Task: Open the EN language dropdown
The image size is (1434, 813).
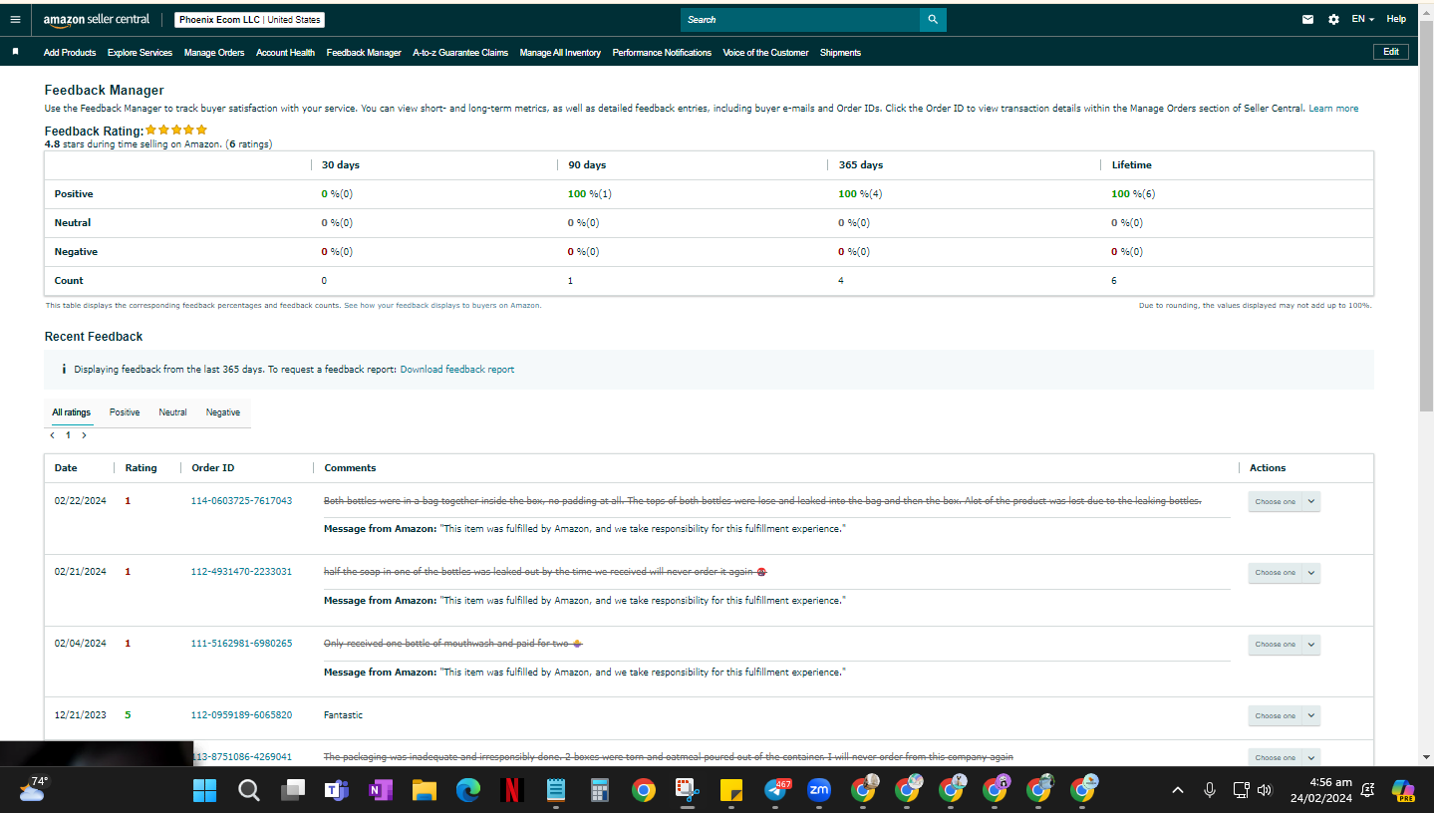Action: tap(1363, 19)
